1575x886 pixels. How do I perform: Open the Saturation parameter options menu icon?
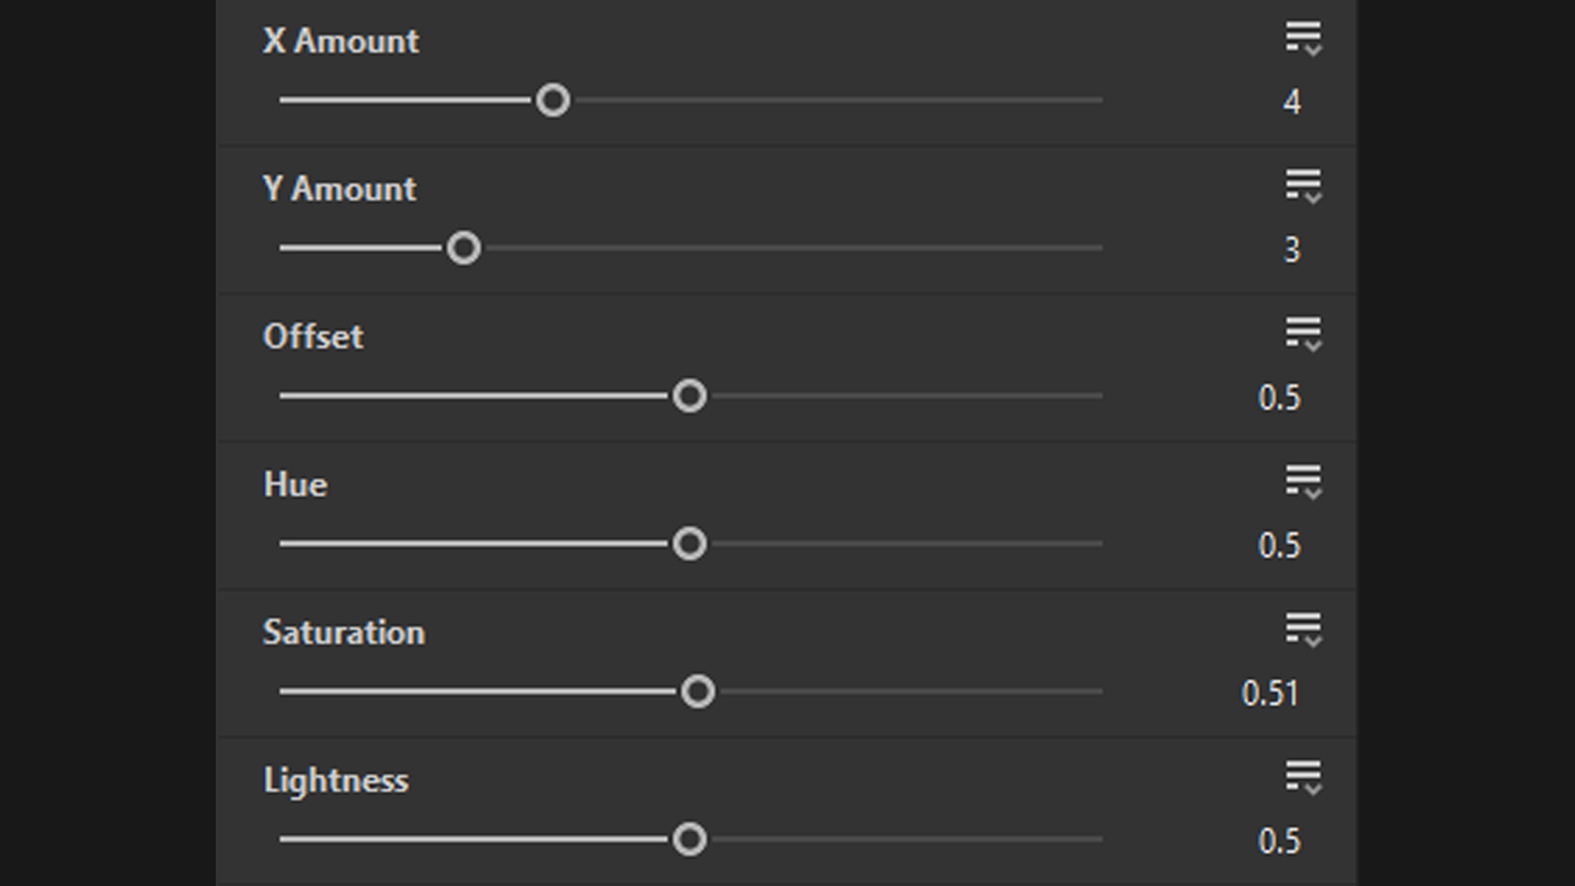point(1303,629)
